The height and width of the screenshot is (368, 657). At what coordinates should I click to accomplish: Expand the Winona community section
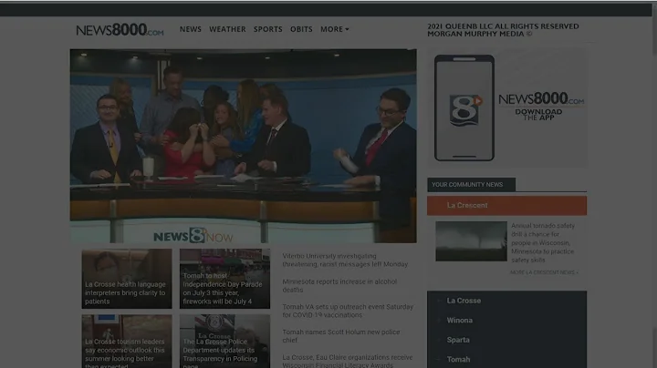pos(507,321)
